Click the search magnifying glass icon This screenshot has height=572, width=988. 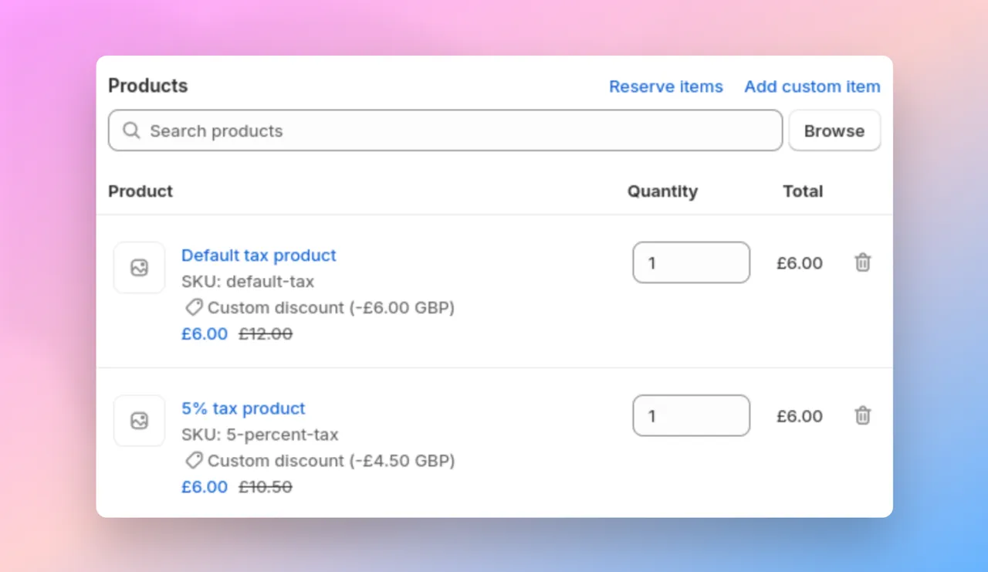coord(131,130)
